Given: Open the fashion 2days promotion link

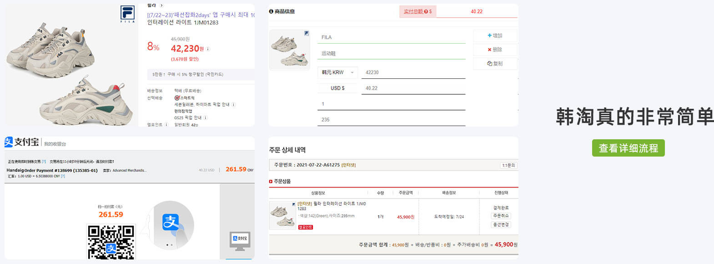Looking at the screenshot, I should pos(200,15).
